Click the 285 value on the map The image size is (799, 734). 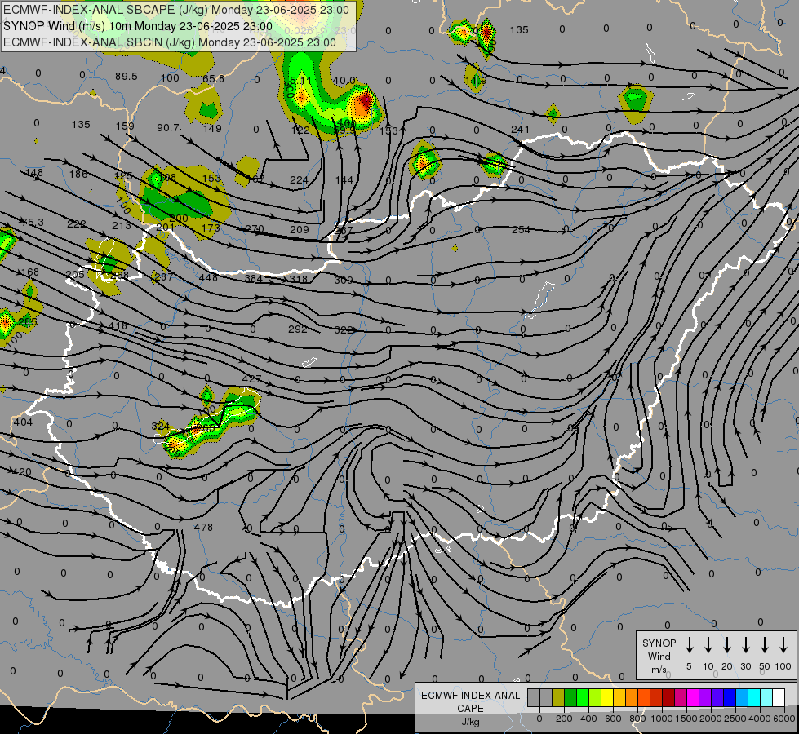[x=28, y=322]
